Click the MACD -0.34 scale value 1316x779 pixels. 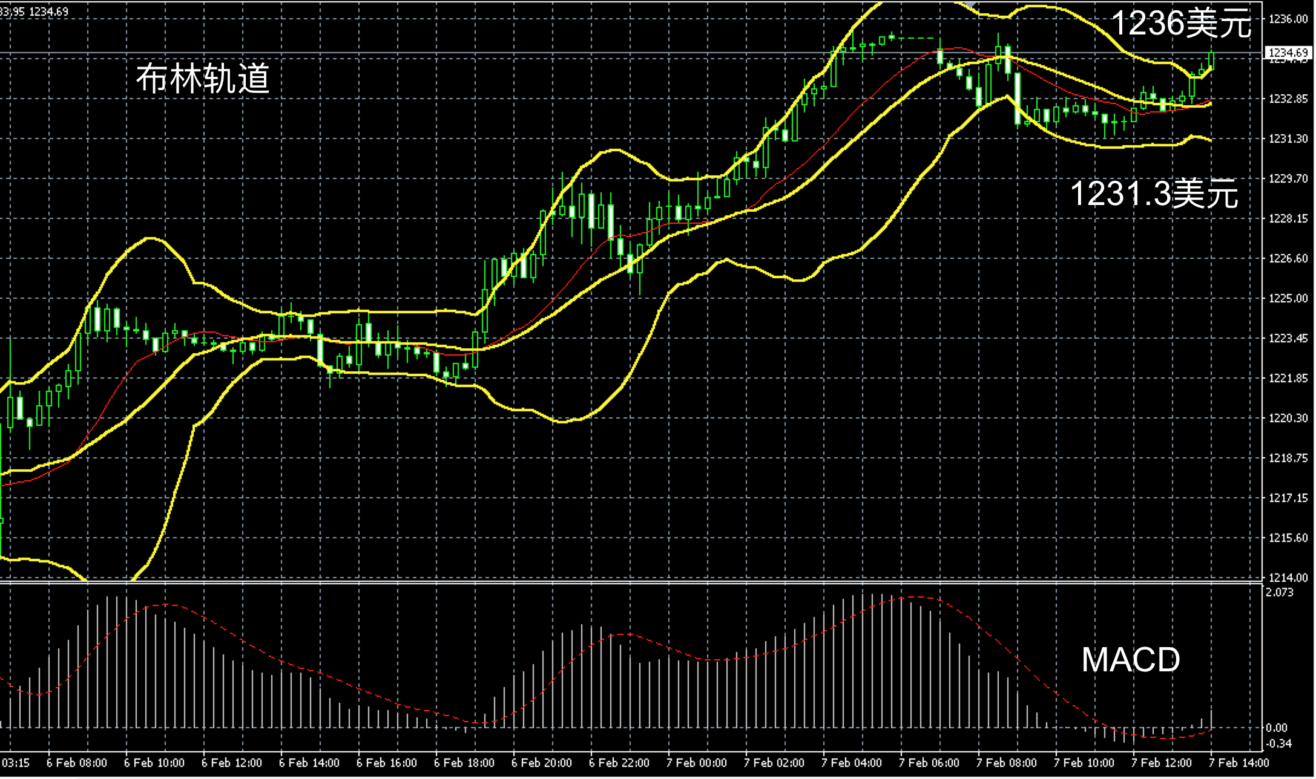1278,743
